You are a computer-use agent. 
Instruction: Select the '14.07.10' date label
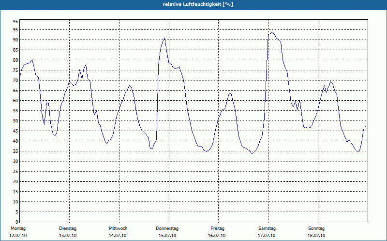coord(118,236)
